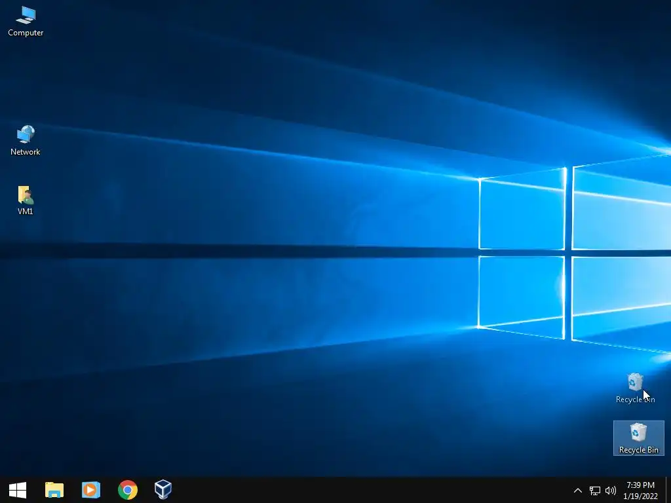Open network status tray icon

595,491
